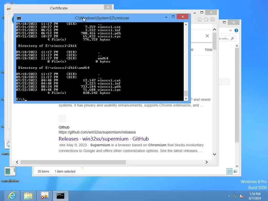The height and width of the screenshot is (201, 268).
Task: Close the cmd.exe window
Action: tap(182, 16)
